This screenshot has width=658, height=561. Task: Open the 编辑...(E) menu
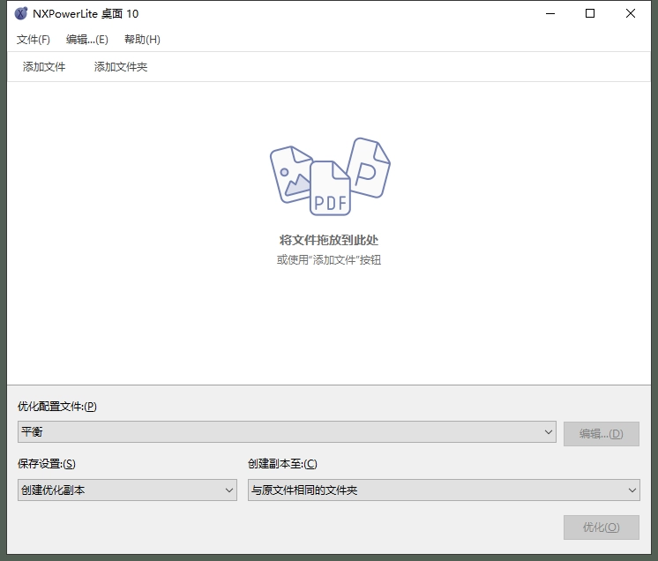86,40
